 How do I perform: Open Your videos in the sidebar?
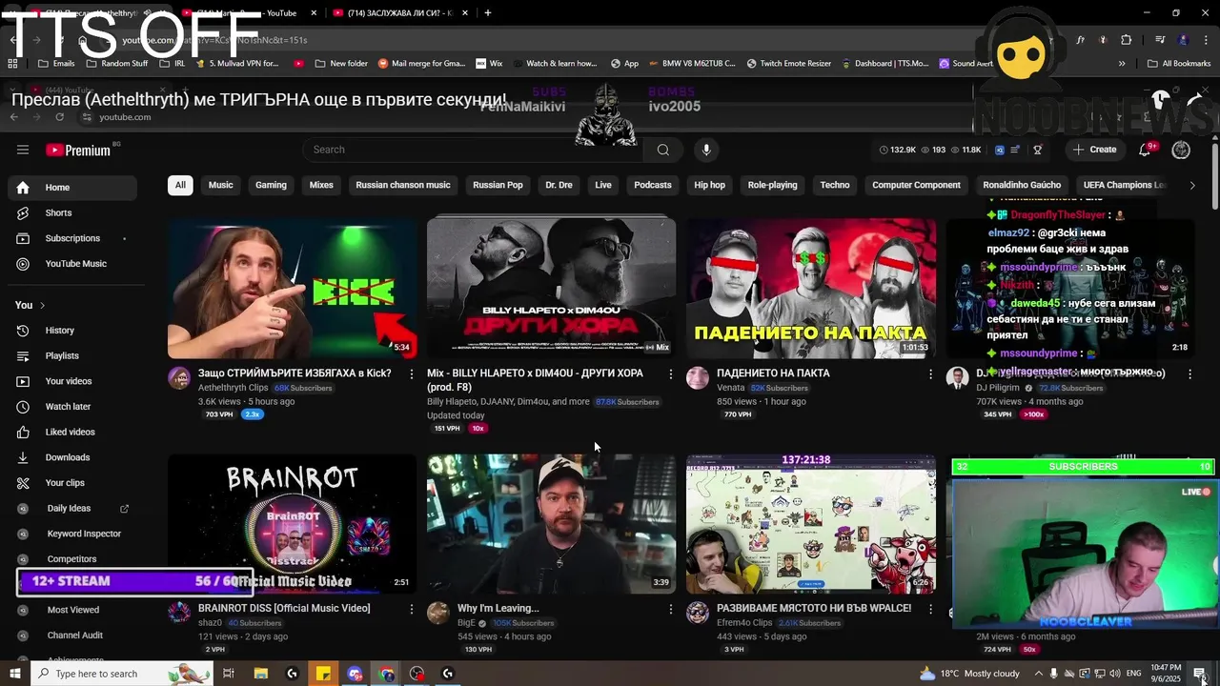[x=71, y=381]
